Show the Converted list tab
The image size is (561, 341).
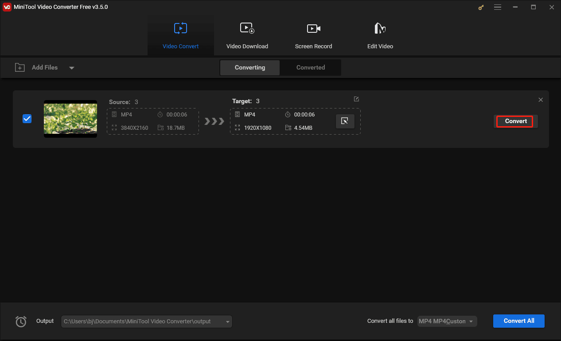(x=311, y=68)
